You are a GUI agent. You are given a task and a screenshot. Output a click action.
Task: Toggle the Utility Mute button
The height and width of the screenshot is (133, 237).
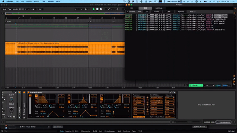point(10,117)
